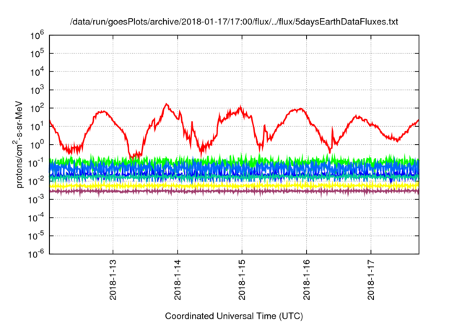This screenshot has width=462, height=323.
Task: Select the 2018-1-17 date tick label
Action: point(370,280)
